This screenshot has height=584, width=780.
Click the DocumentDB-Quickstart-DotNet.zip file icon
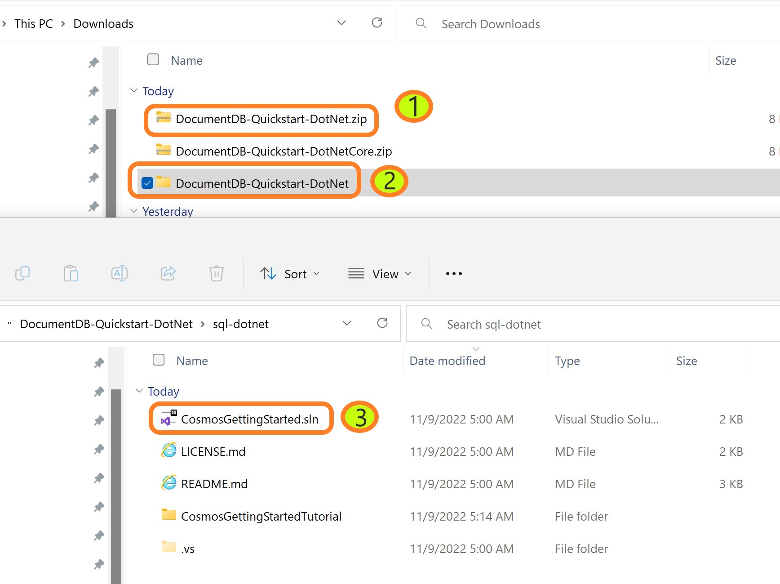(163, 118)
